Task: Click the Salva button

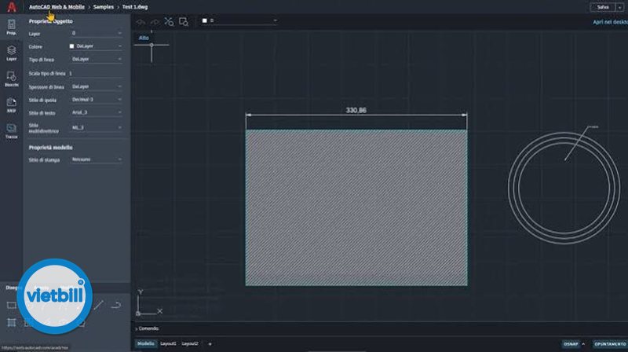Action: 603,7
